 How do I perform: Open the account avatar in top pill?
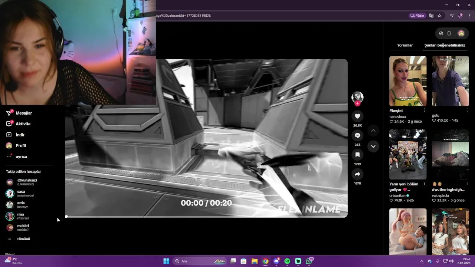tap(461, 33)
